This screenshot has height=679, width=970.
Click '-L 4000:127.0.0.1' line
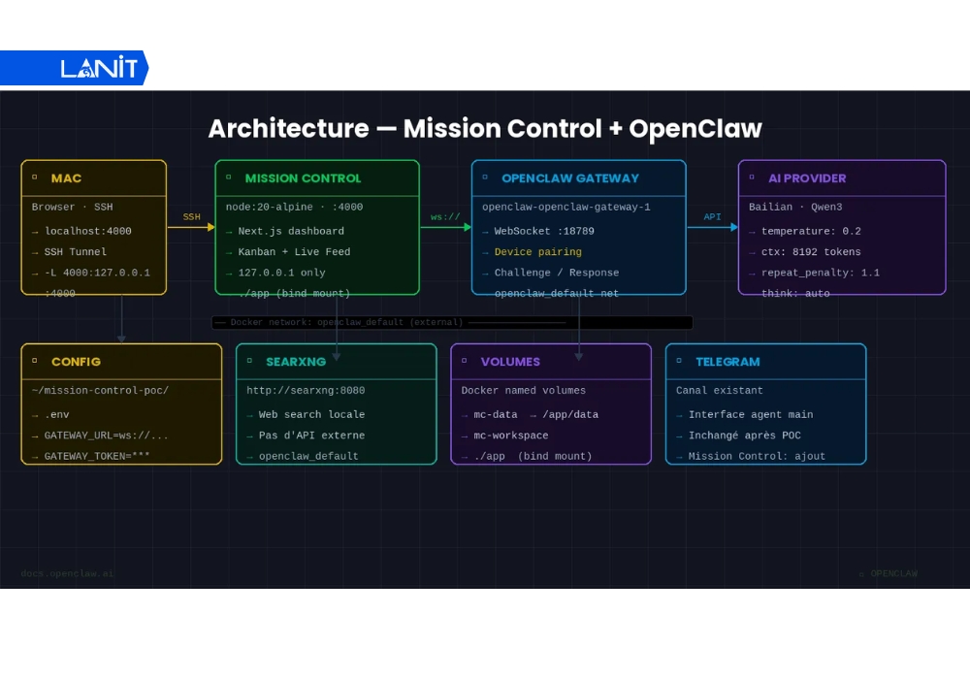click(x=97, y=273)
